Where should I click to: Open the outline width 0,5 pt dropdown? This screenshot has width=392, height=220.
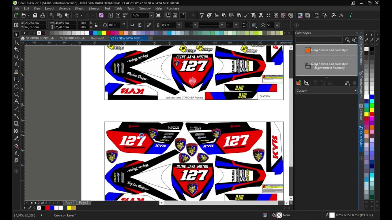(x=179, y=25)
